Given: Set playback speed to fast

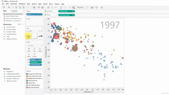Looking at the screenshot, I should 41,36.
